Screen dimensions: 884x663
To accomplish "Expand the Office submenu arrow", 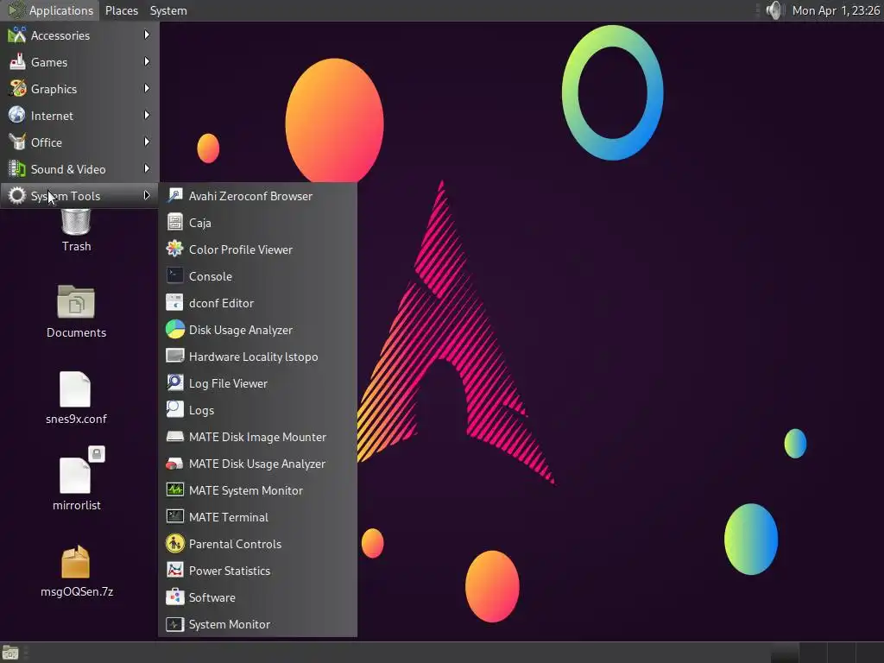I will [147, 142].
